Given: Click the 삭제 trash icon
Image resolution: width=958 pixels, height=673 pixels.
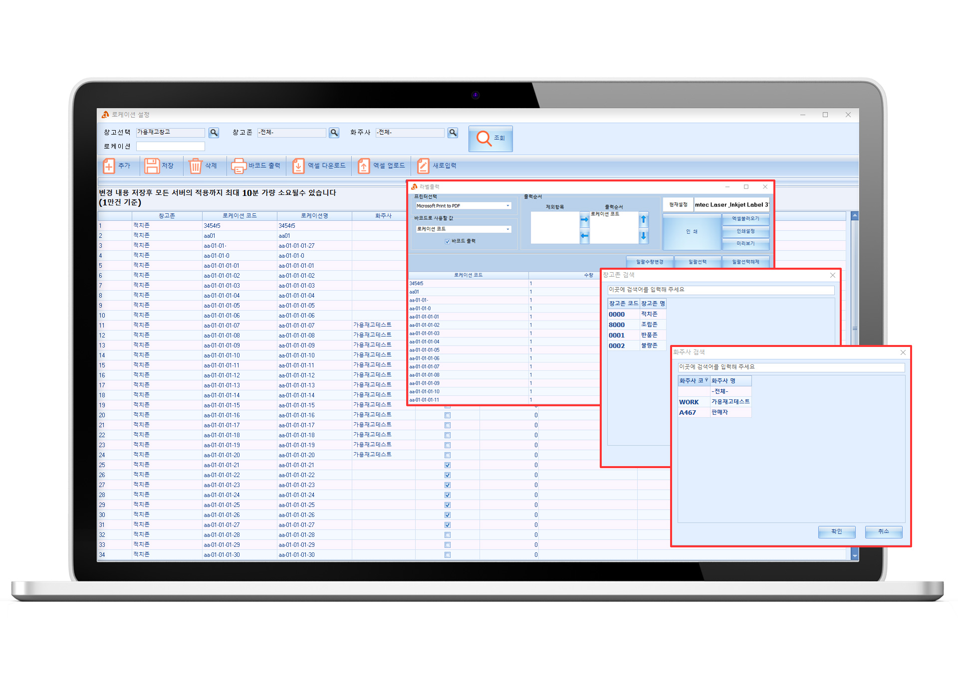Looking at the screenshot, I should 195,166.
